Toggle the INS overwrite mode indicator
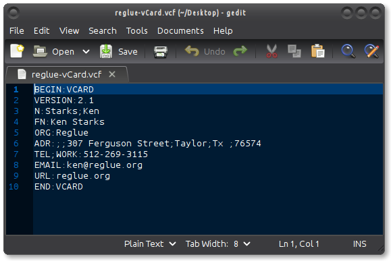391x261 pixels. pos(359,244)
